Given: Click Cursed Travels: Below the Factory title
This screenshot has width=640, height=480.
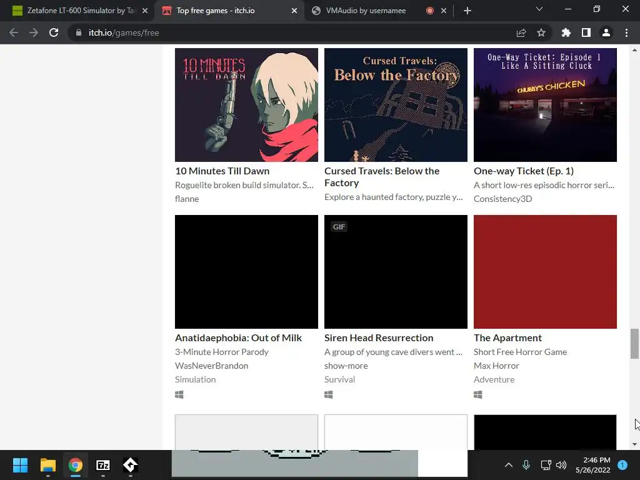Looking at the screenshot, I should click(382, 177).
